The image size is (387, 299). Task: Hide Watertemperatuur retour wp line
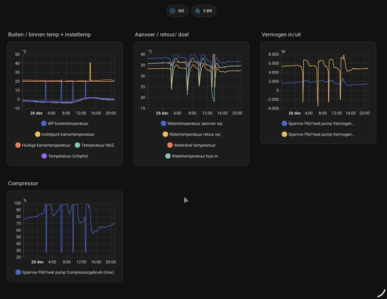tap(192, 135)
